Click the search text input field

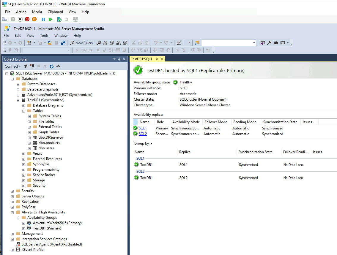click(x=227, y=43)
